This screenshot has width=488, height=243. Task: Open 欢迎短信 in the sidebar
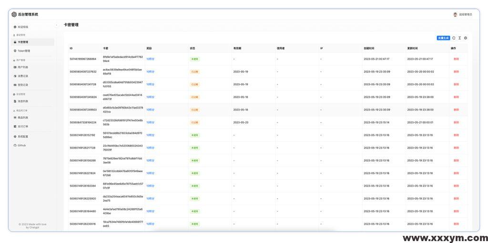[23, 27]
